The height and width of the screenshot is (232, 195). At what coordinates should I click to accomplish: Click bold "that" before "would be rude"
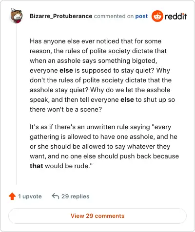[37, 166]
